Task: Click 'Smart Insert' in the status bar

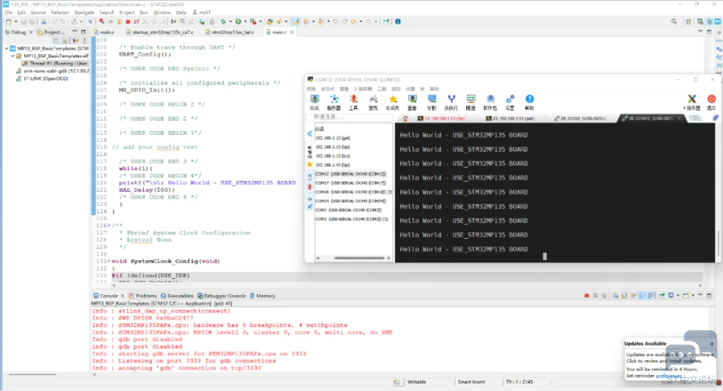Action: (471, 381)
